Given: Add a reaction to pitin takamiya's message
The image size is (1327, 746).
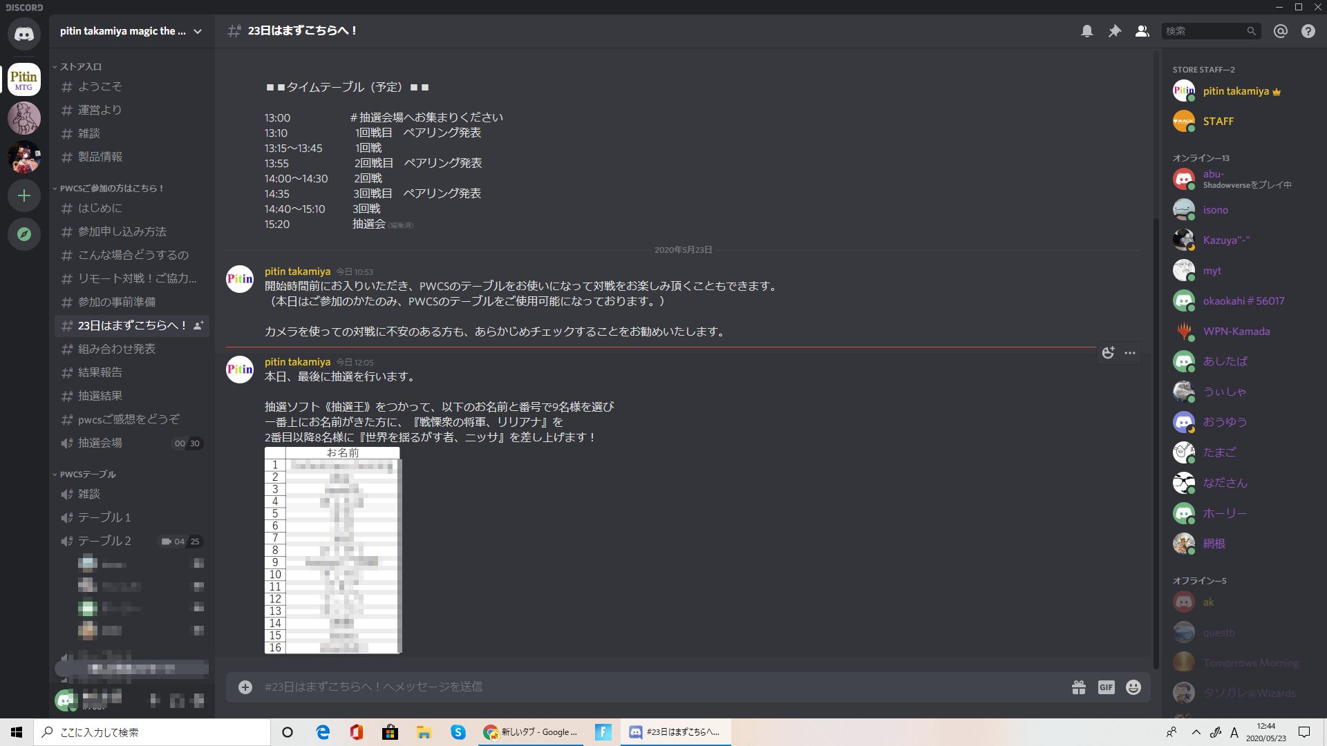Looking at the screenshot, I should tap(1108, 352).
